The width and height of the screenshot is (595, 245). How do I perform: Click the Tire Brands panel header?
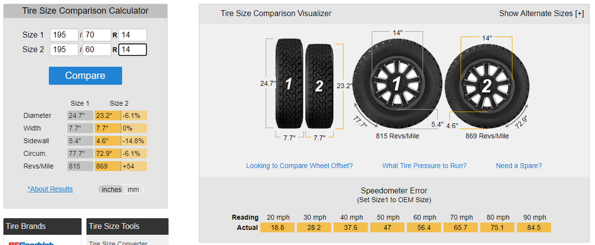click(42, 227)
